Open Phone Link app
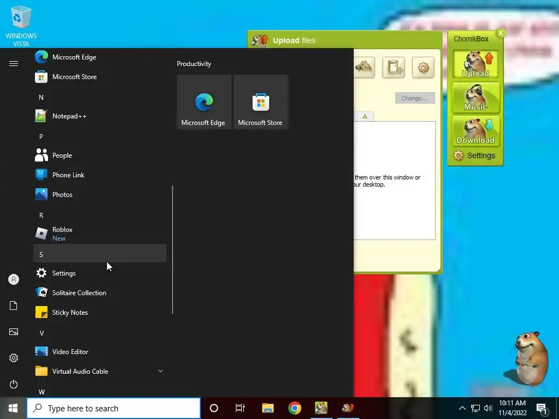The height and width of the screenshot is (419, 559). tap(100, 175)
